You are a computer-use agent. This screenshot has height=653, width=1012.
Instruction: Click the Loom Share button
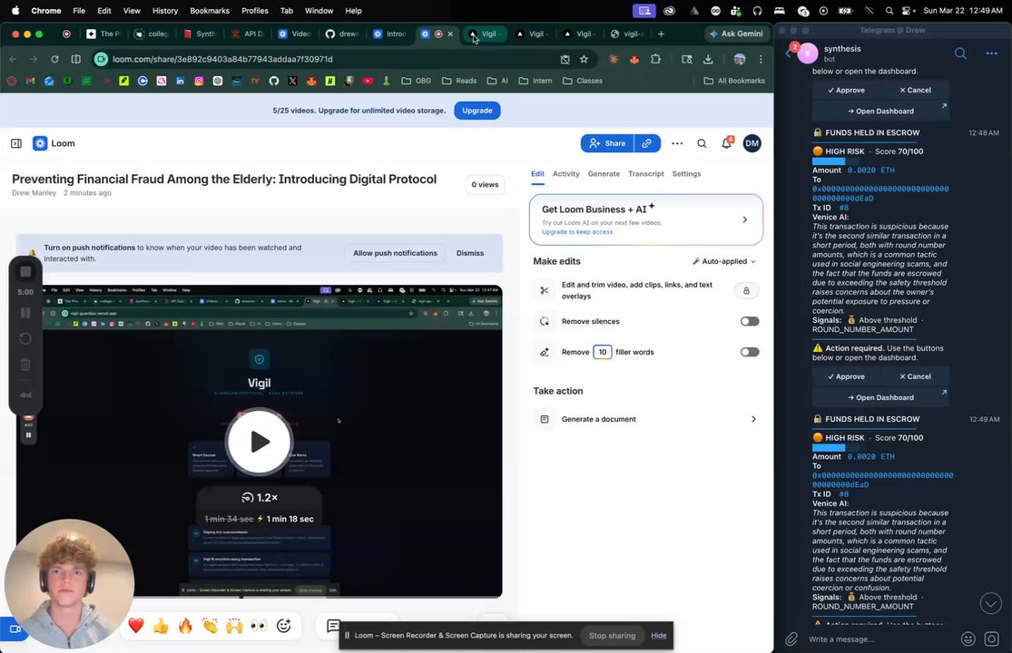click(x=606, y=143)
